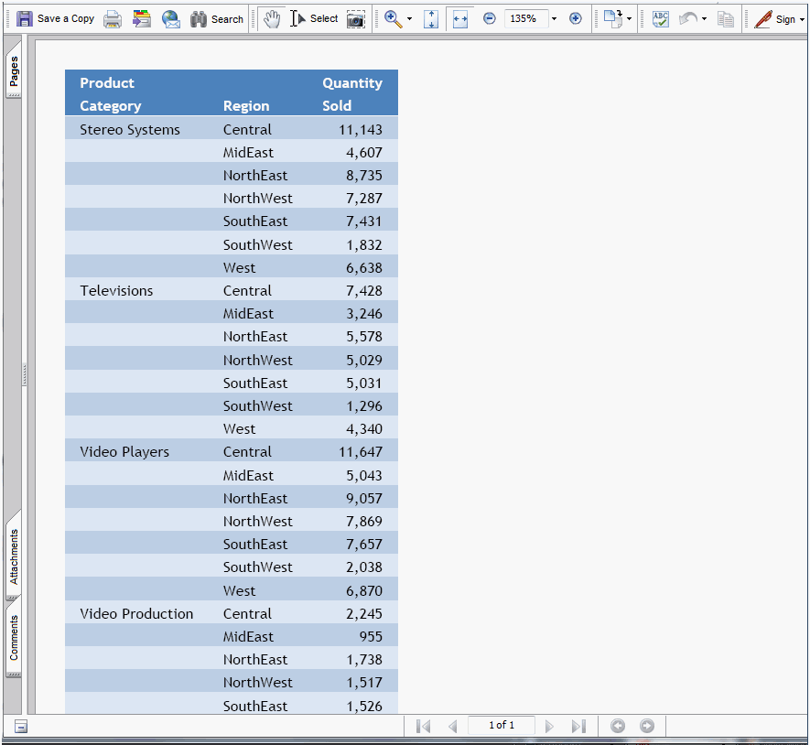Viewport: 810px width, 745px height.
Task: Open the zoom percentage dropdown arrow
Action: pos(555,19)
